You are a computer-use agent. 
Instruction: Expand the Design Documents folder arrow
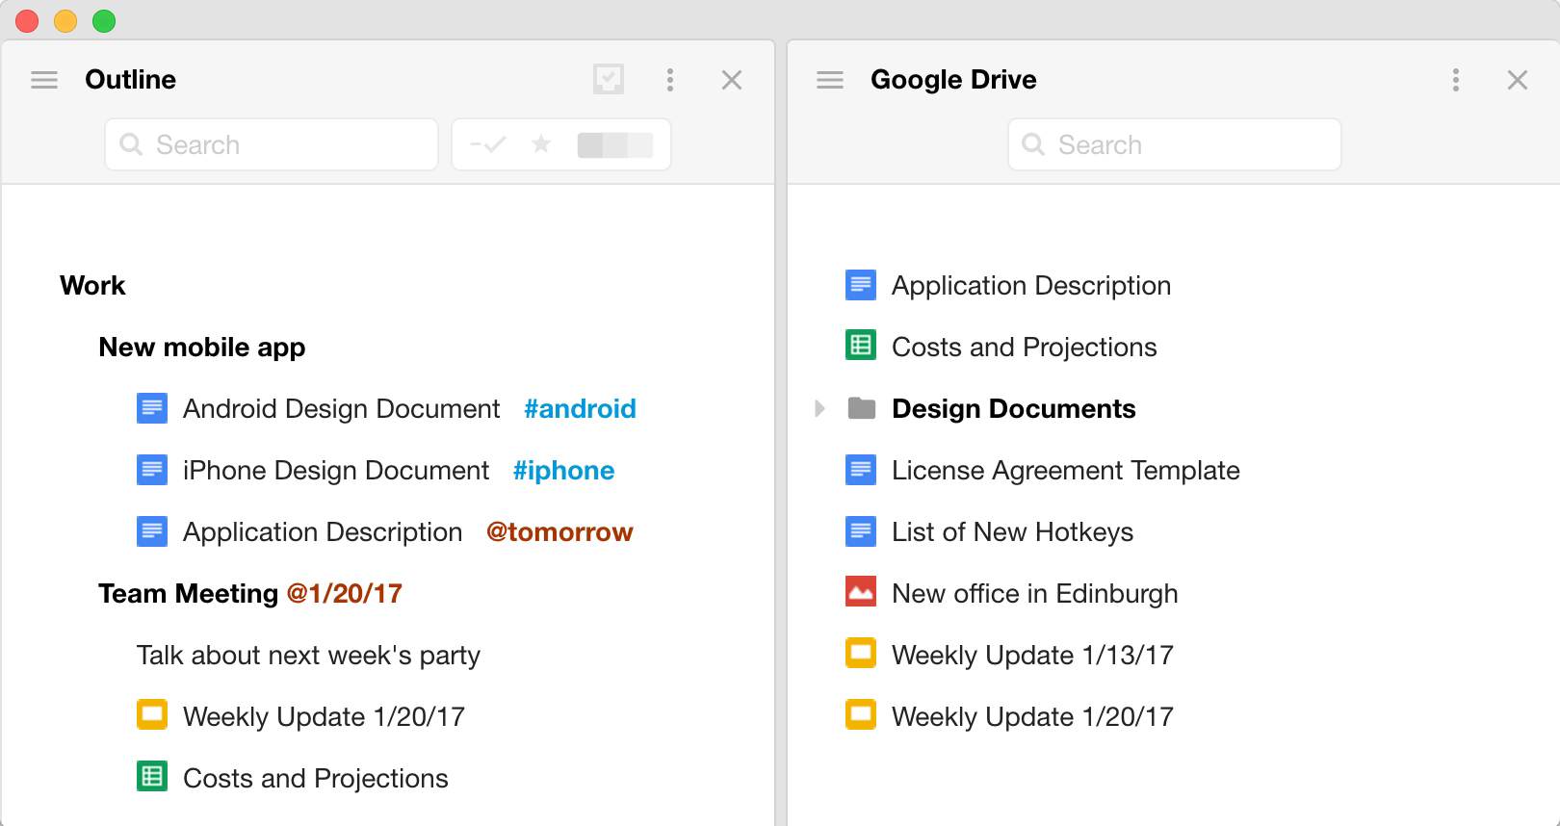click(819, 408)
